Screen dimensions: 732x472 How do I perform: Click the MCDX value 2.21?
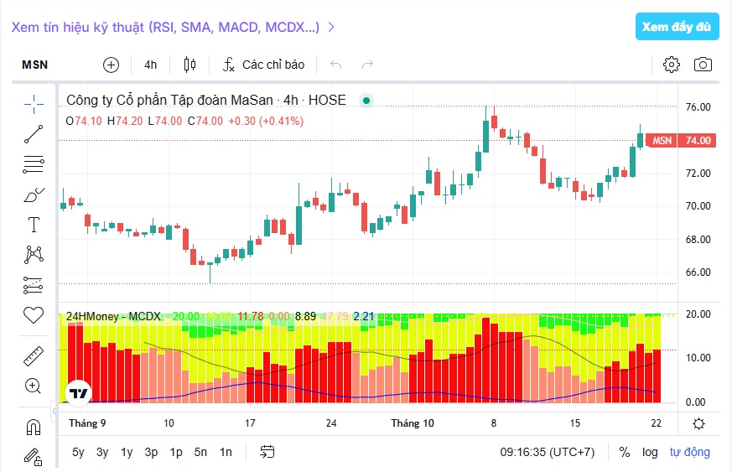click(x=364, y=317)
